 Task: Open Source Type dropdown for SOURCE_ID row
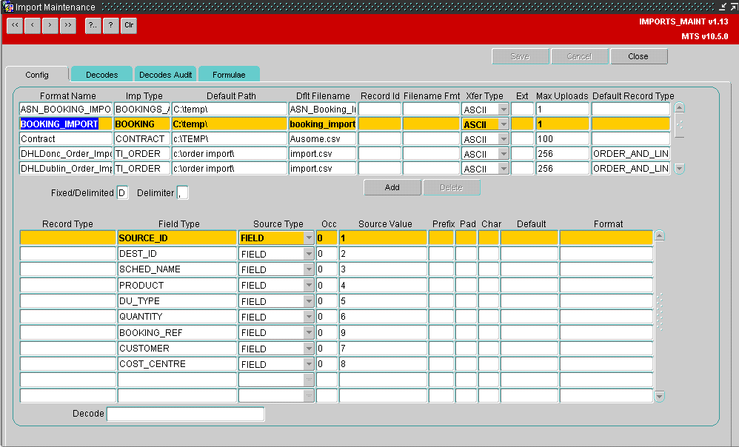point(309,238)
